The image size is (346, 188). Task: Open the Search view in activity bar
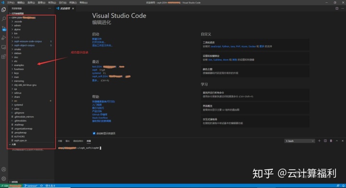4,19
